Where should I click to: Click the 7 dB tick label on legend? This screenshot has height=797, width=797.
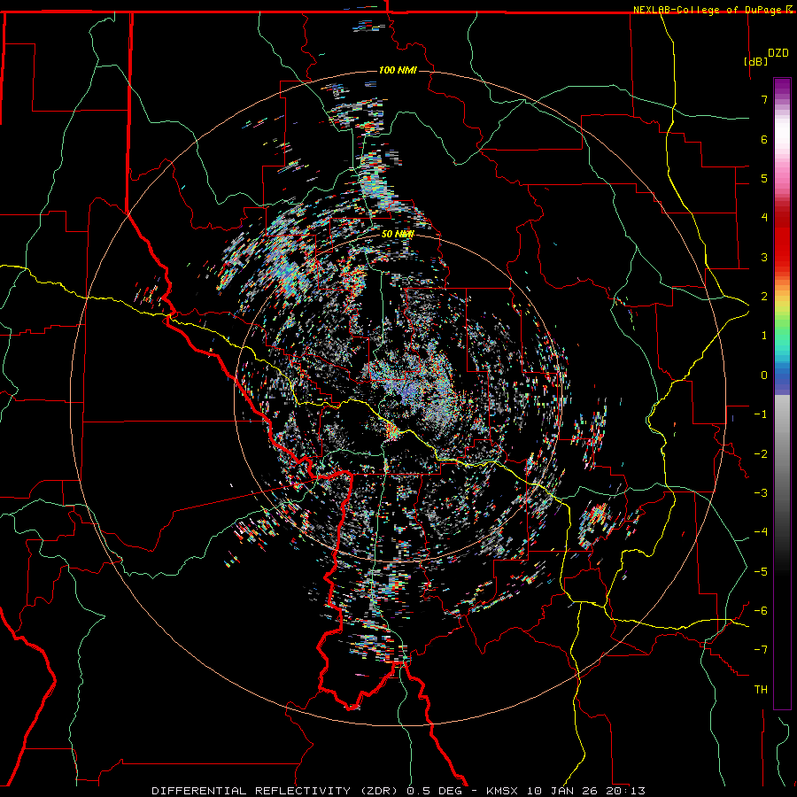point(763,100)
